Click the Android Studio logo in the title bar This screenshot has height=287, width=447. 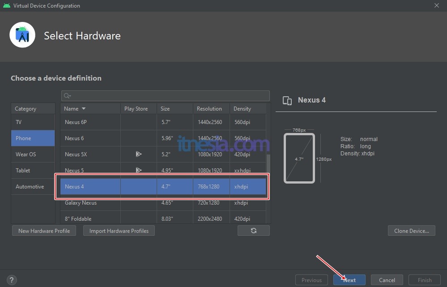pyautogui.click(x=6, y=5)
